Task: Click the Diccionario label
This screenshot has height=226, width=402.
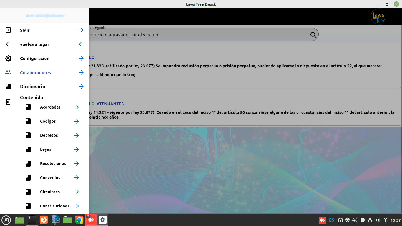Action: coord(33,87)
